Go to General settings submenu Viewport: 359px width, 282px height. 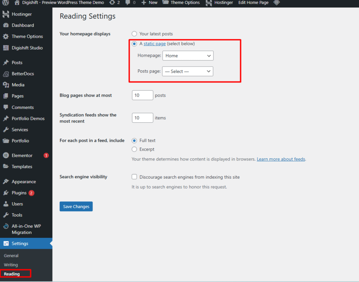tap(11, 256)
